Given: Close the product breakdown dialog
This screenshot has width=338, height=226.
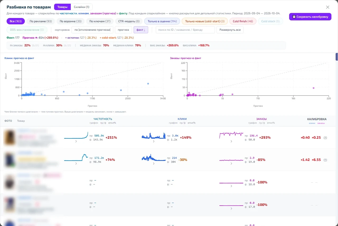Looking at the screenshot, I should [x=328, y=7].
